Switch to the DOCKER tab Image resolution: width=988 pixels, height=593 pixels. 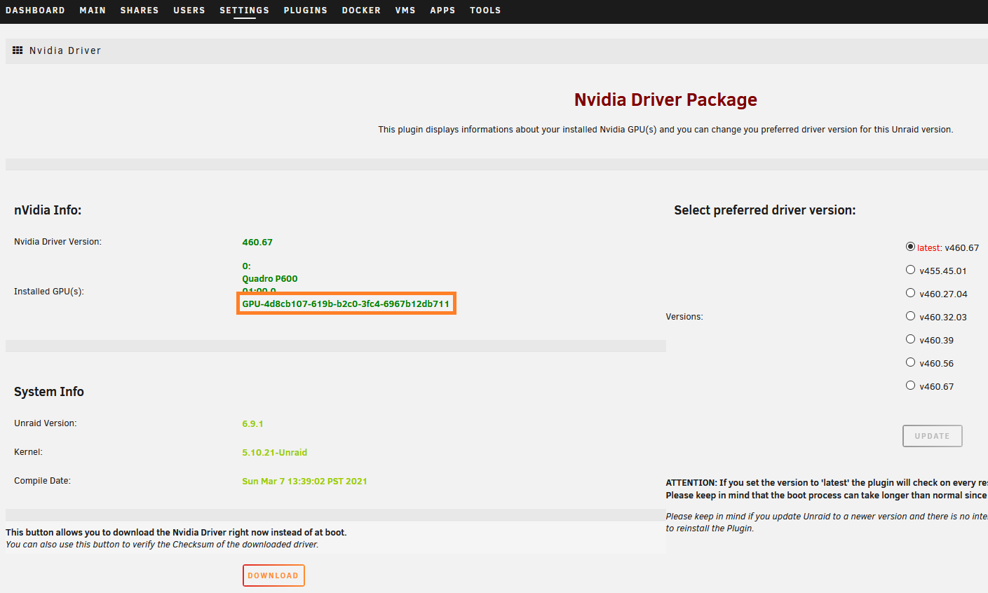coord(361,10)
